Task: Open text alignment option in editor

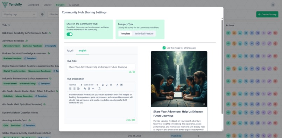Action: coord(79,89)
